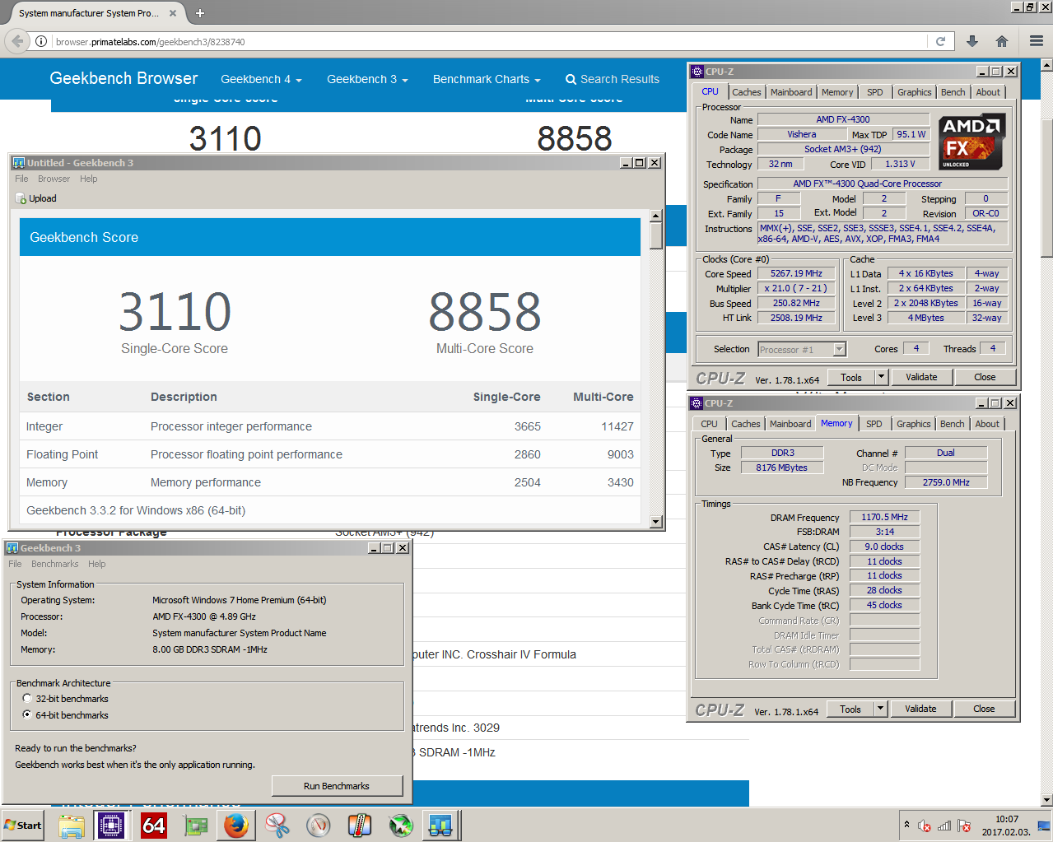Go to Geekbench Browser home link
1053x842 pixels.
pos(123,78)
